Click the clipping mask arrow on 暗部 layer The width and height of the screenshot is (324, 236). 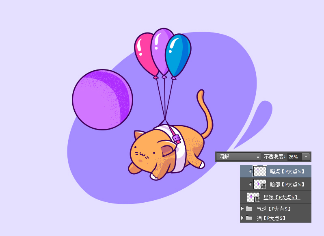pyautogui.click(x=250, y=184)
